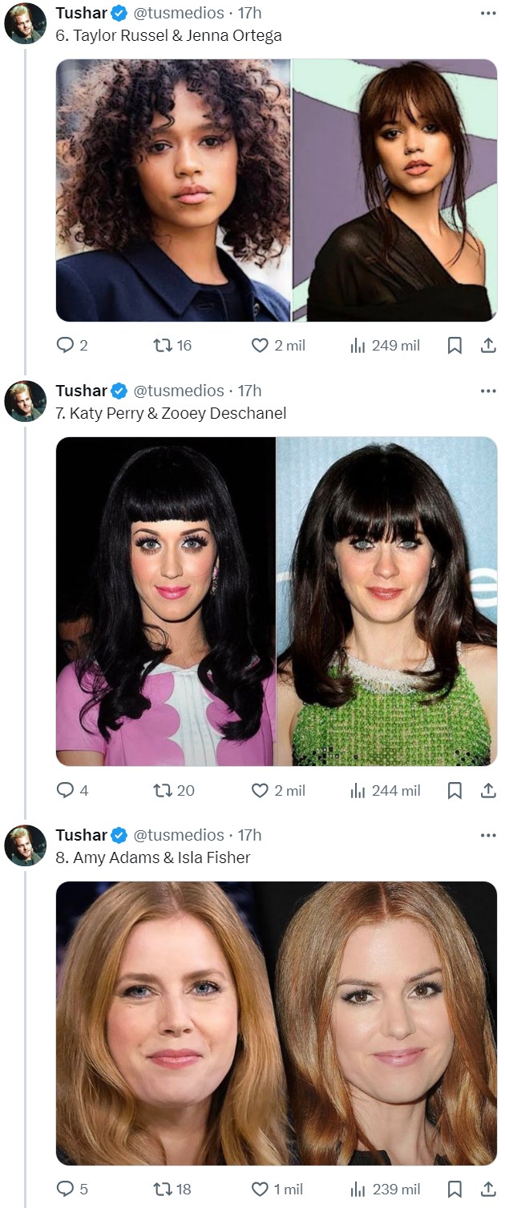This screenshot has height=1208, width=505.
Task: Click the @tusmedios handle on tweet 7
Action: point(178,391)
